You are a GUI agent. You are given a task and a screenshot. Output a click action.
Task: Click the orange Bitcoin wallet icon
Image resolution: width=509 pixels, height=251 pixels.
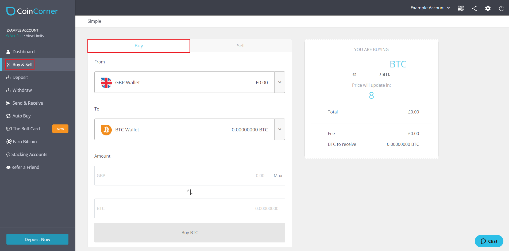106,130
